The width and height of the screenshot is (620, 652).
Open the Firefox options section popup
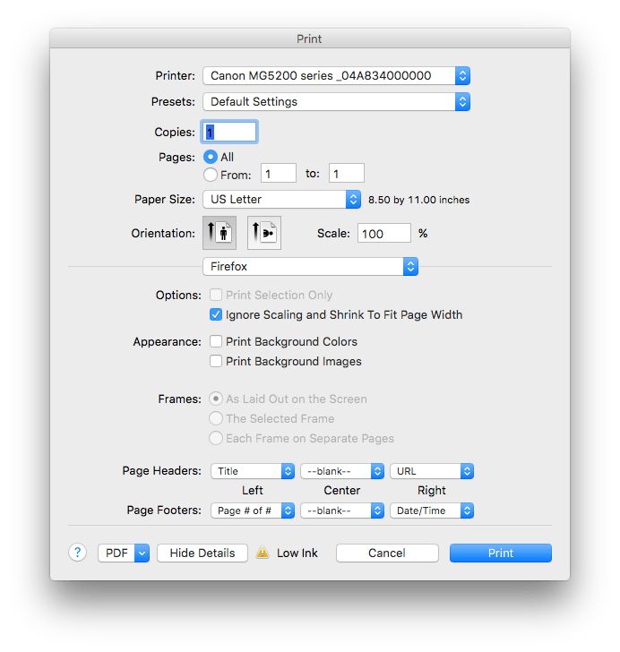pyautogui.click(x=310, y=267)
